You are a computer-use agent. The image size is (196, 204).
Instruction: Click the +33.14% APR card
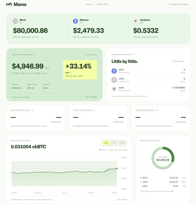pos(80,70)
